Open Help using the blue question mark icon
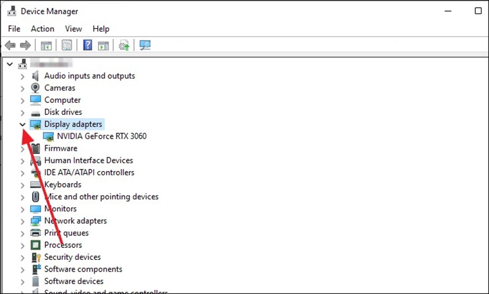The image size is (489, 294). [88, 45]
